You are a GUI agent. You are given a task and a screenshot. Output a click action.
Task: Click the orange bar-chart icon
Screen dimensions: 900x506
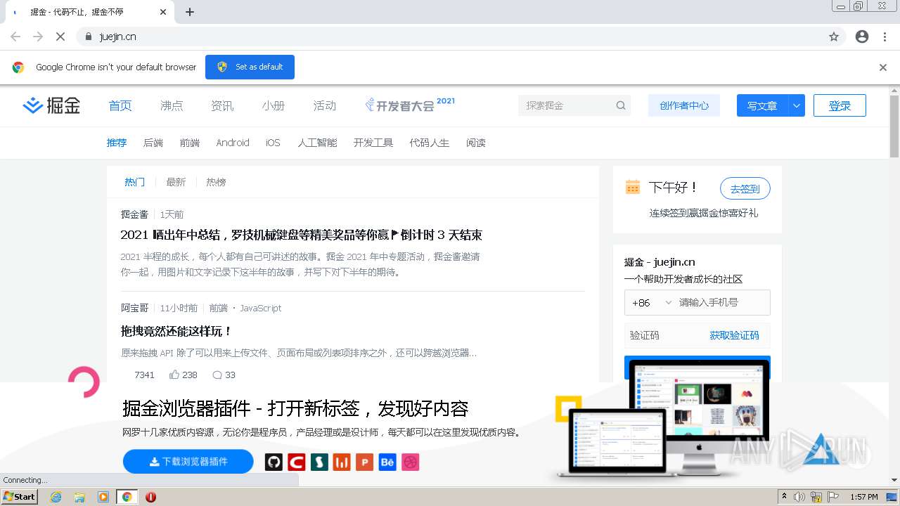pyautogui.click(x=342, y=462)
